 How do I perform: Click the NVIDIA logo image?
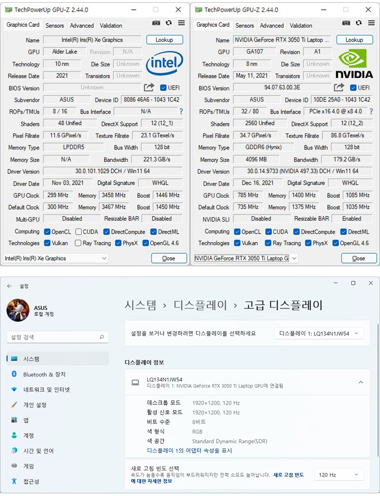tap(354, 63)
